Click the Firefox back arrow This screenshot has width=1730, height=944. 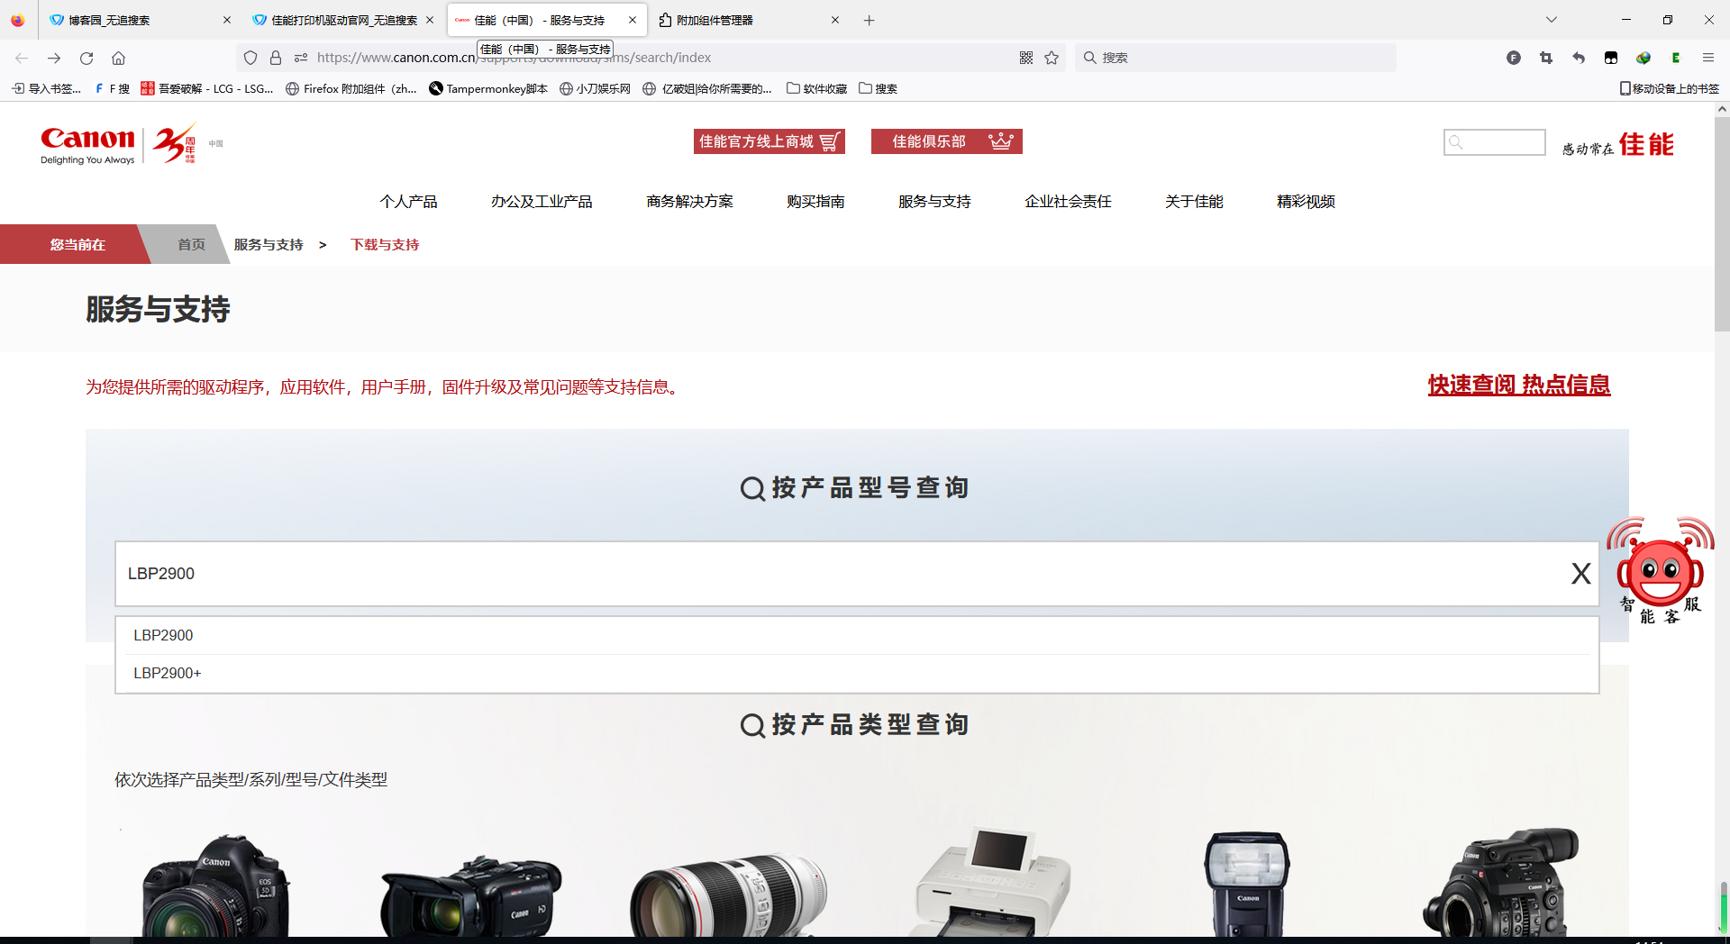pyautogui.click(x=22, y=58)
